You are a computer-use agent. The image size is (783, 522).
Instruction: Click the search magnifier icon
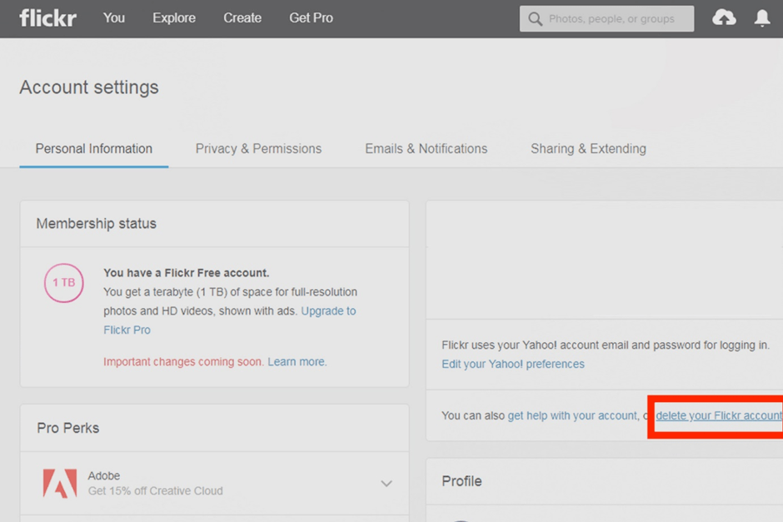535,19
